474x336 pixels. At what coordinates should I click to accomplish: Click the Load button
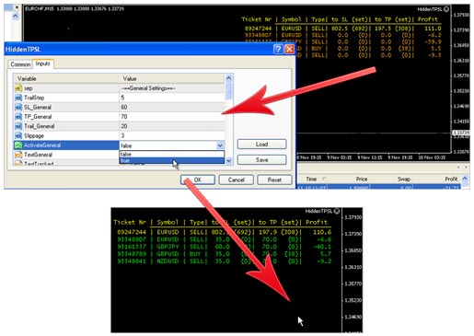(x=261, y=145)
